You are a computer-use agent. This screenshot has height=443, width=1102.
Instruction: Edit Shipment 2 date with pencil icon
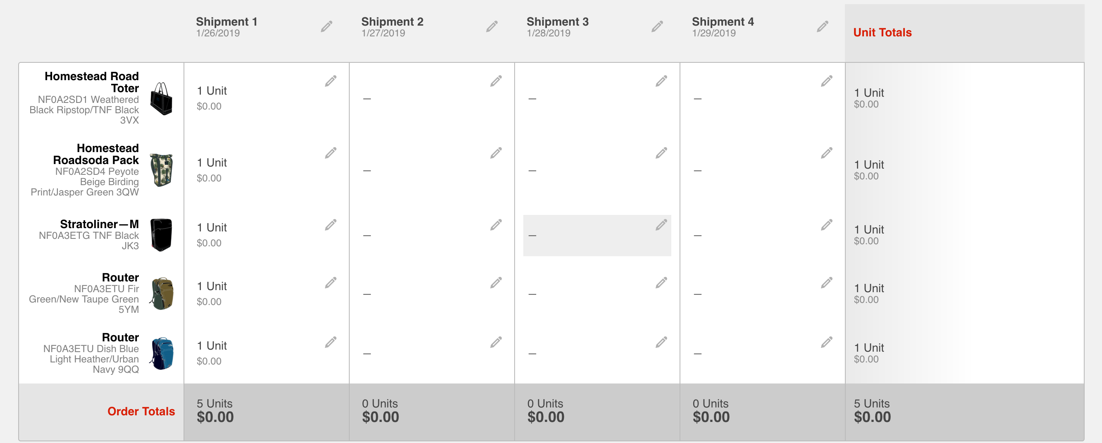click(x=491, y=26)
